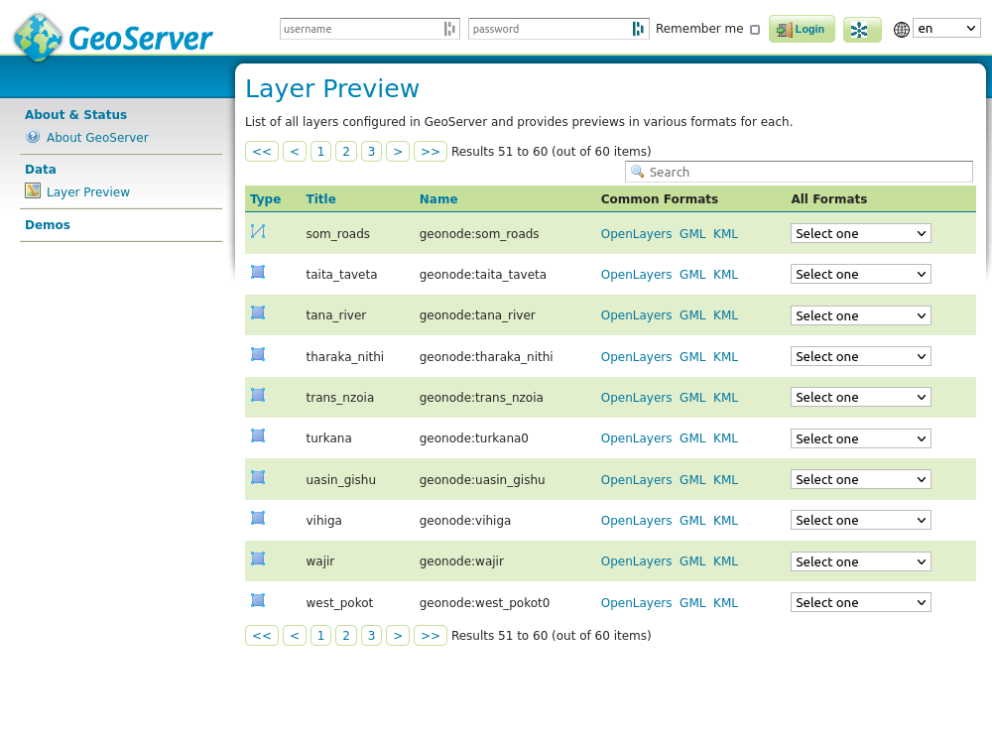Screen dimensions: 992x744
Task: Sort table by Title column header
Action: [320, 198]
